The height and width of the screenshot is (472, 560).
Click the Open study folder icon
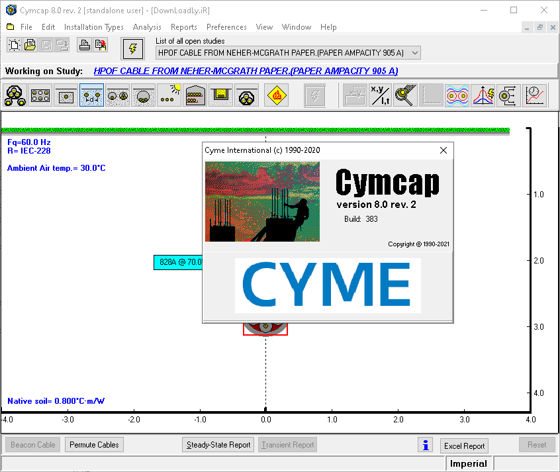click(x=30, y=45)
